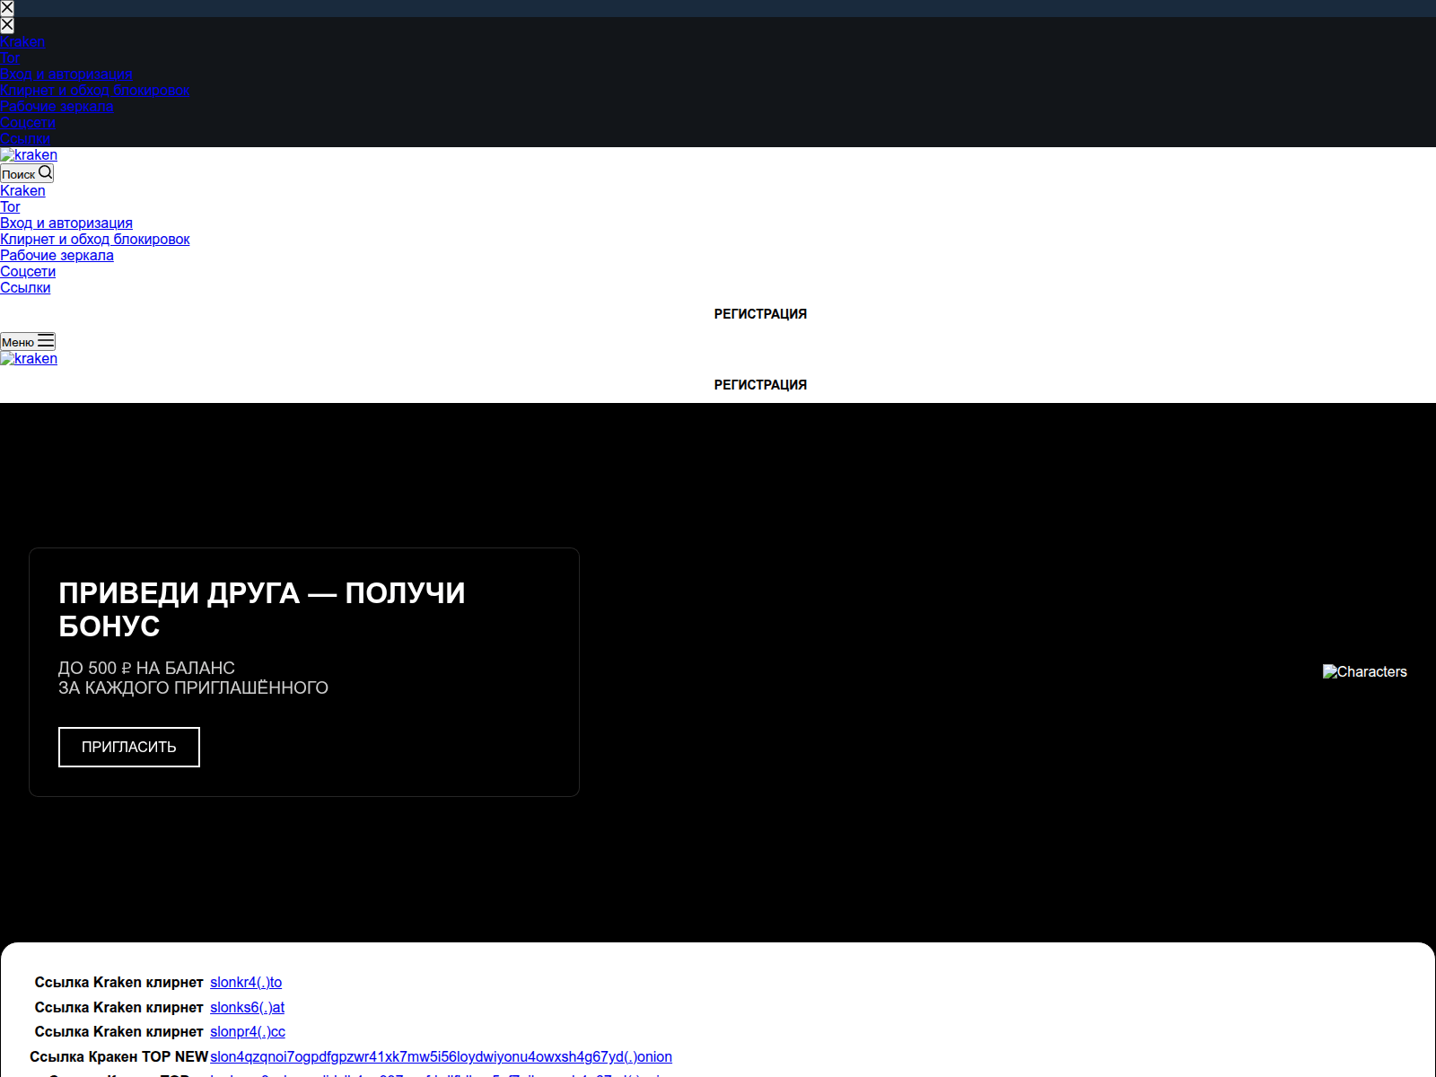This screenshot has height=1077, width=1436.
Task: Click the close X icon directly above the dark-bar Kraken link
Action: pos(7,25)
